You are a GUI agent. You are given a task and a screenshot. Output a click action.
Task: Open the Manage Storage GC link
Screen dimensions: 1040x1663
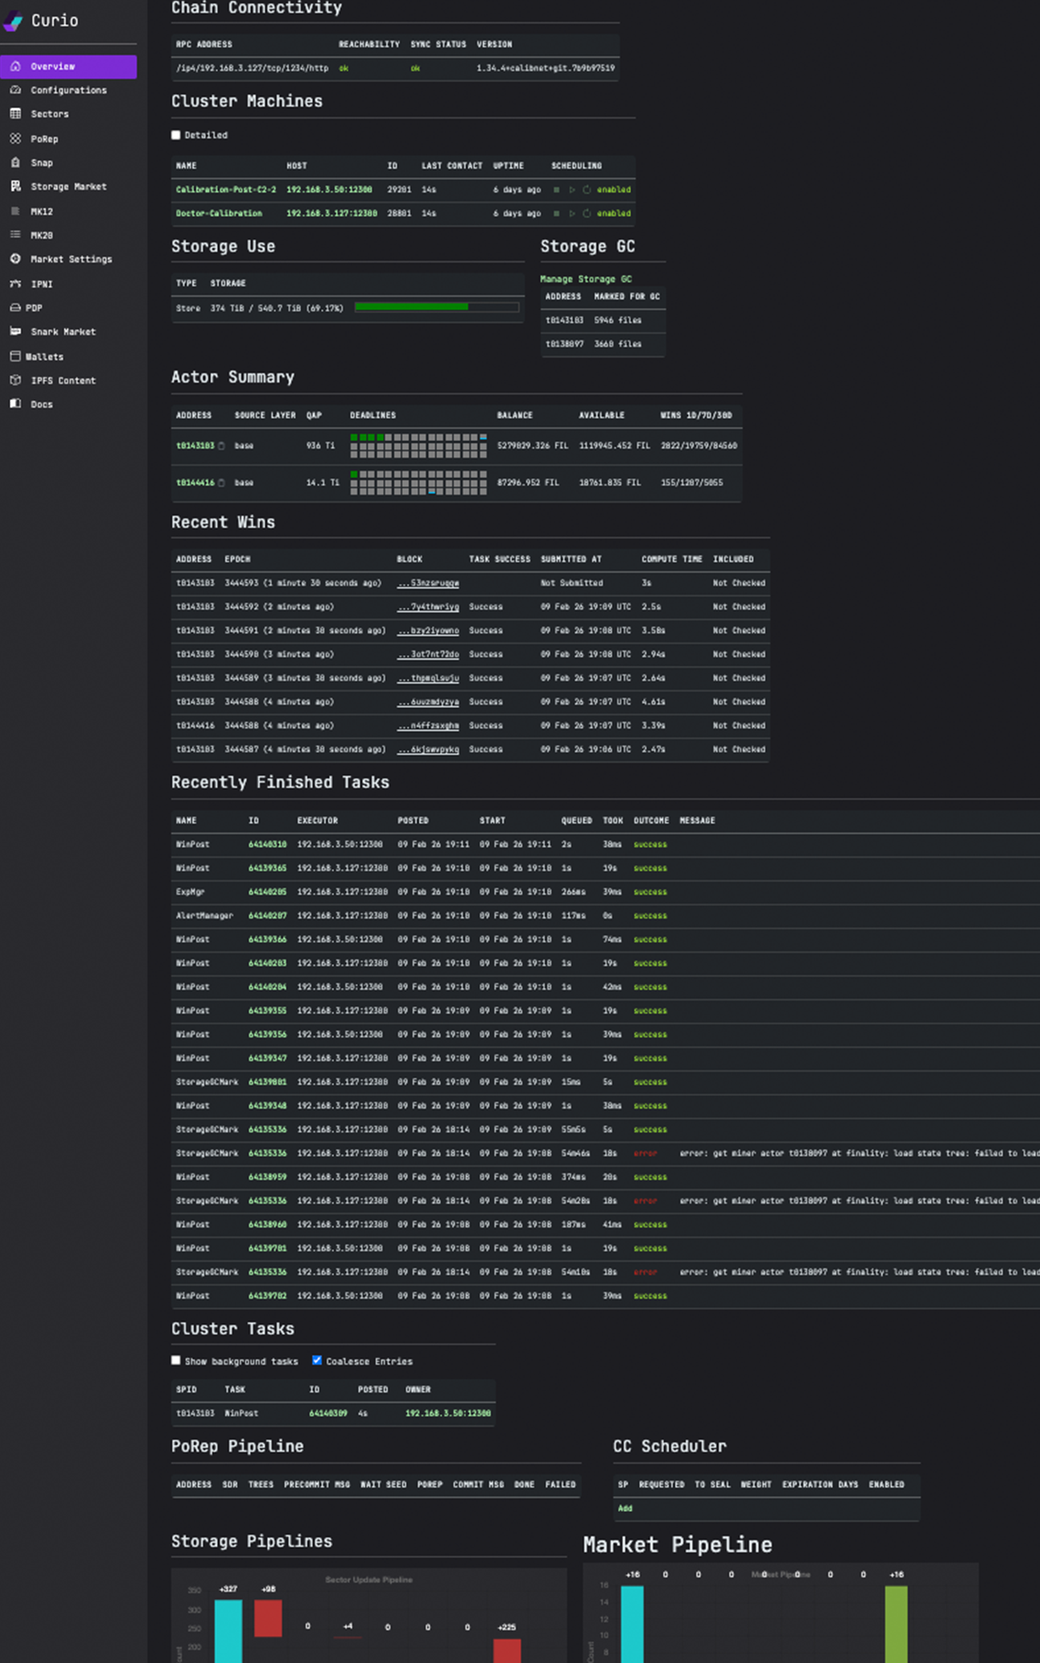click(585, 279)
